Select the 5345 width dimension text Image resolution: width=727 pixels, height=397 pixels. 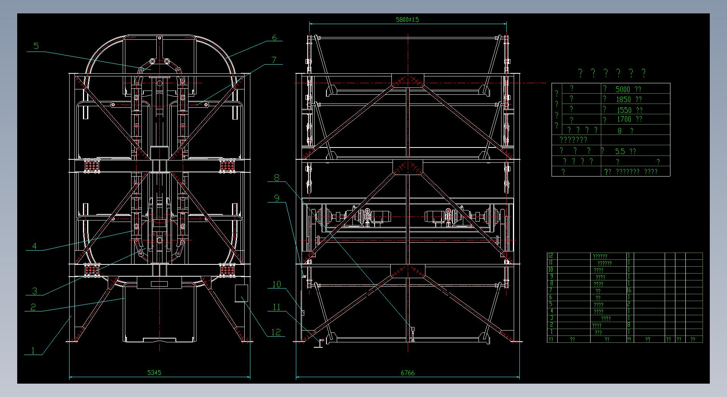point(154,372)
